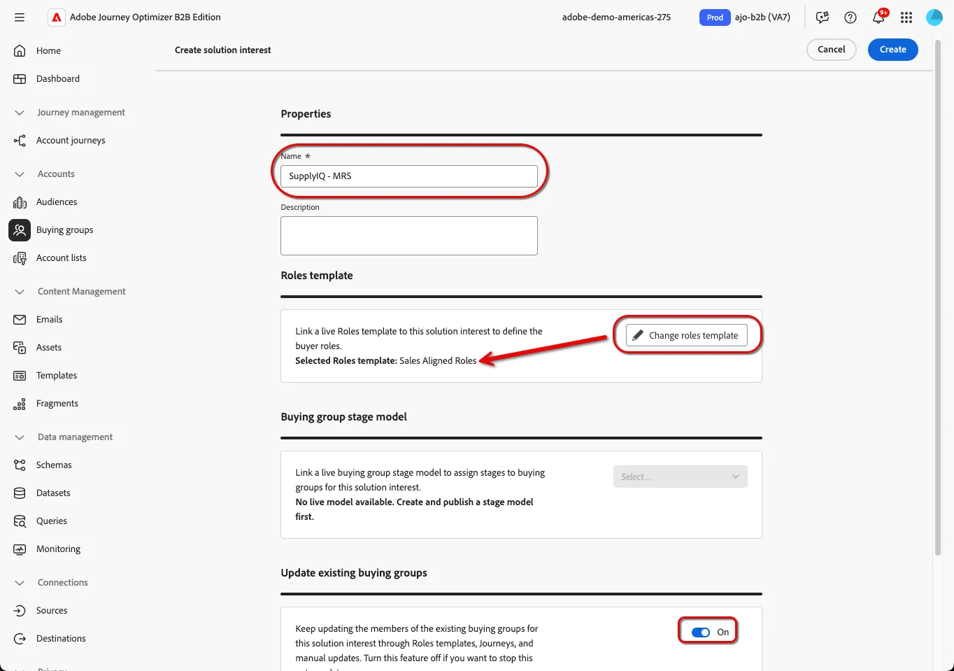The image size is (954, 671).
Task: Open the hamburger navigation menu
Action: tap(20, 17)
